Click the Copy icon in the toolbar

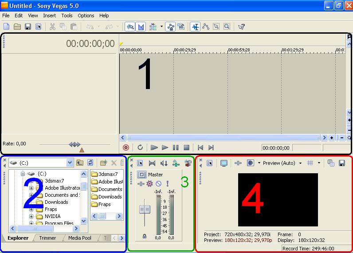pyautogui.click(x=63, y=27)
